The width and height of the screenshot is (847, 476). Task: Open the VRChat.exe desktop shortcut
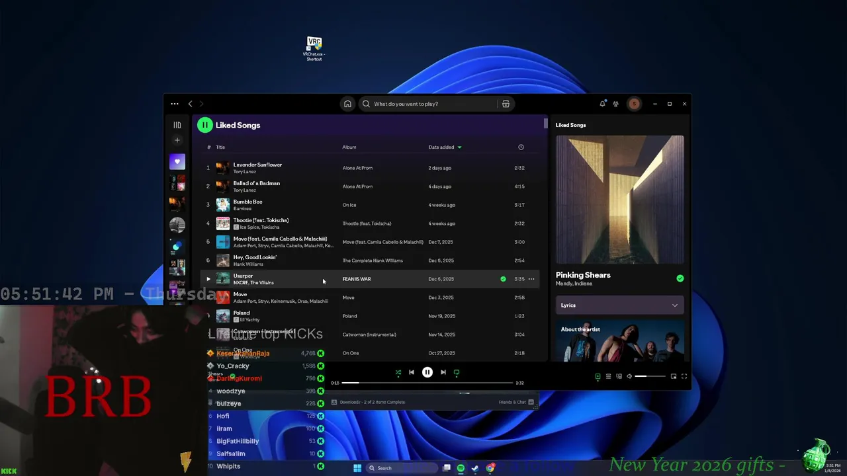coord(314,49)
